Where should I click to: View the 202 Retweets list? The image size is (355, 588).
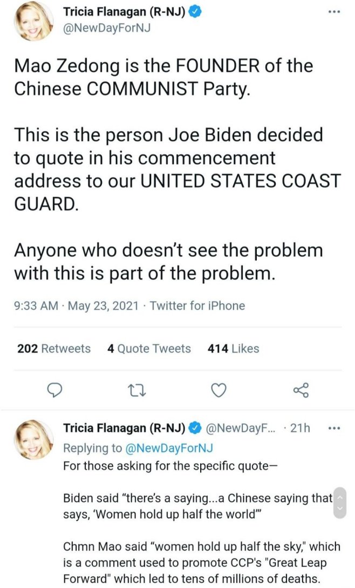pos(53,349)
